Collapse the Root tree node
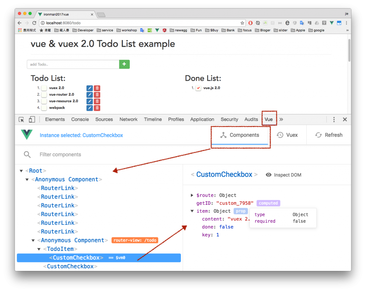This screenshot has height=292, width=366. pyautogui.click(x=21, y=171)
